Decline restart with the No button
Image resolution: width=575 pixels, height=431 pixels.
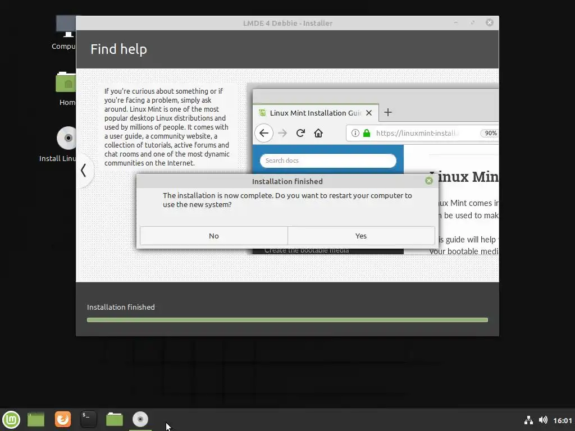[x=214, y=236]
